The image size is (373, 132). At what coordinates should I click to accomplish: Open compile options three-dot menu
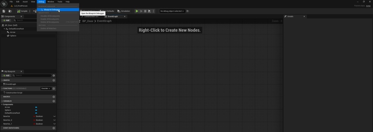click(30, 11)
